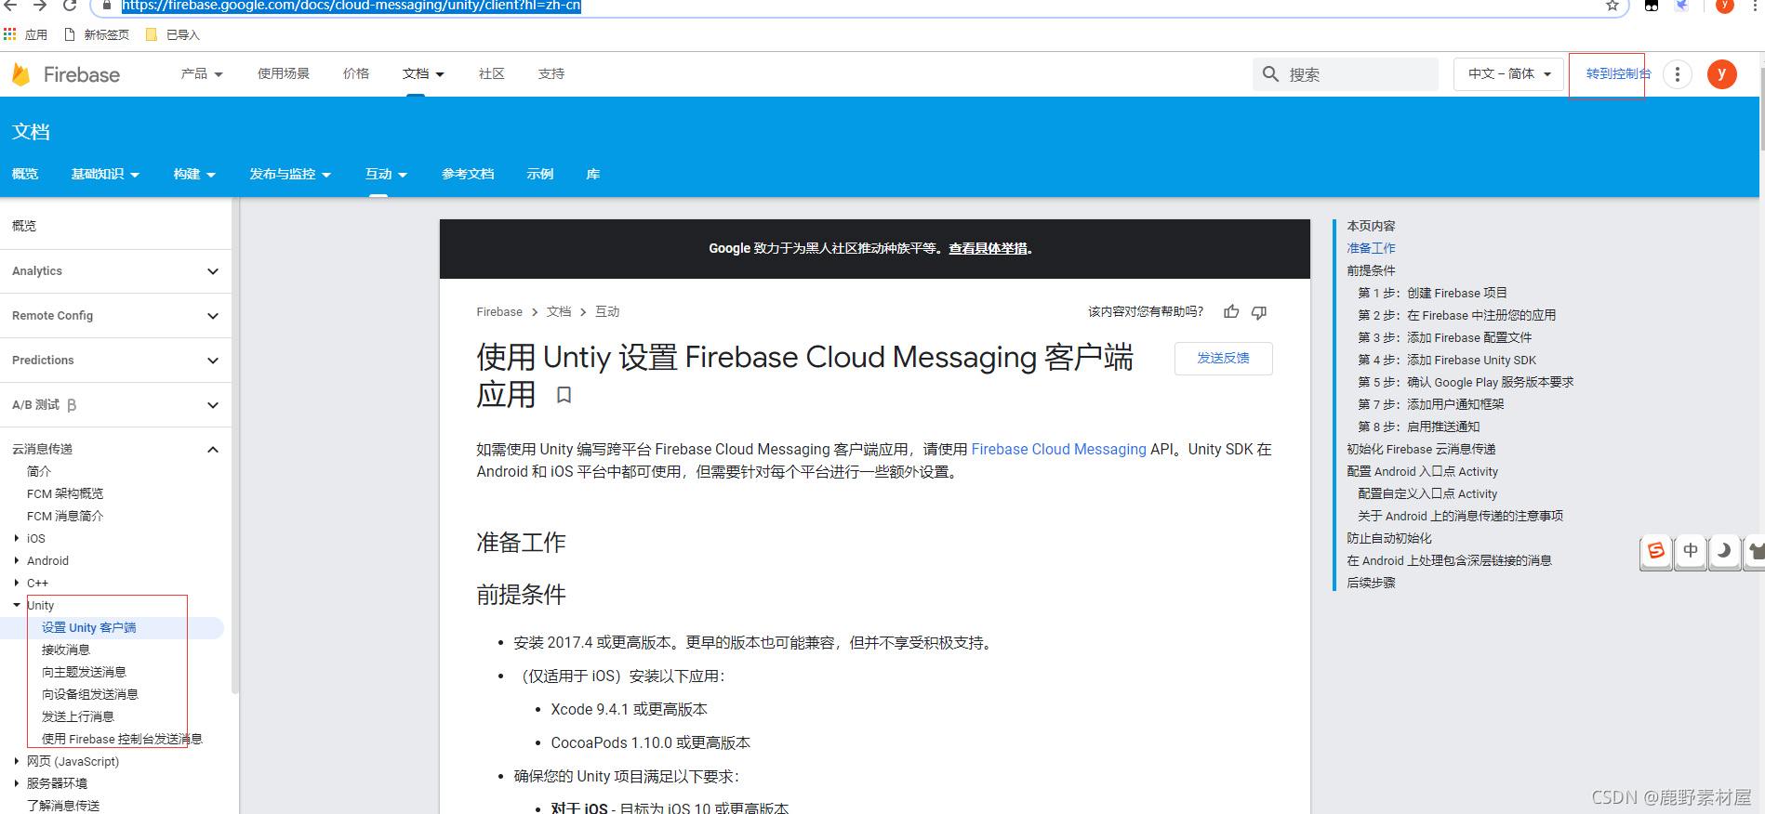Bookmark the article with bookmark icon
The height and width of the screenshot is (814, 1765).
click(564, 395)
